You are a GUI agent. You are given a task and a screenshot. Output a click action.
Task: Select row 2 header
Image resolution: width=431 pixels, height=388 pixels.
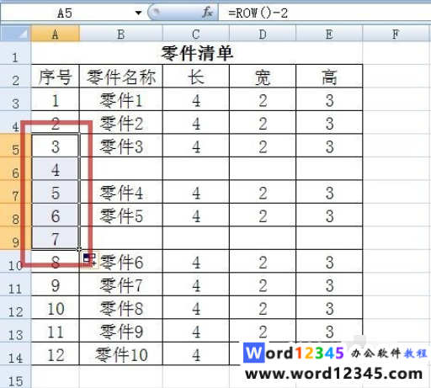tap(15, 77)
